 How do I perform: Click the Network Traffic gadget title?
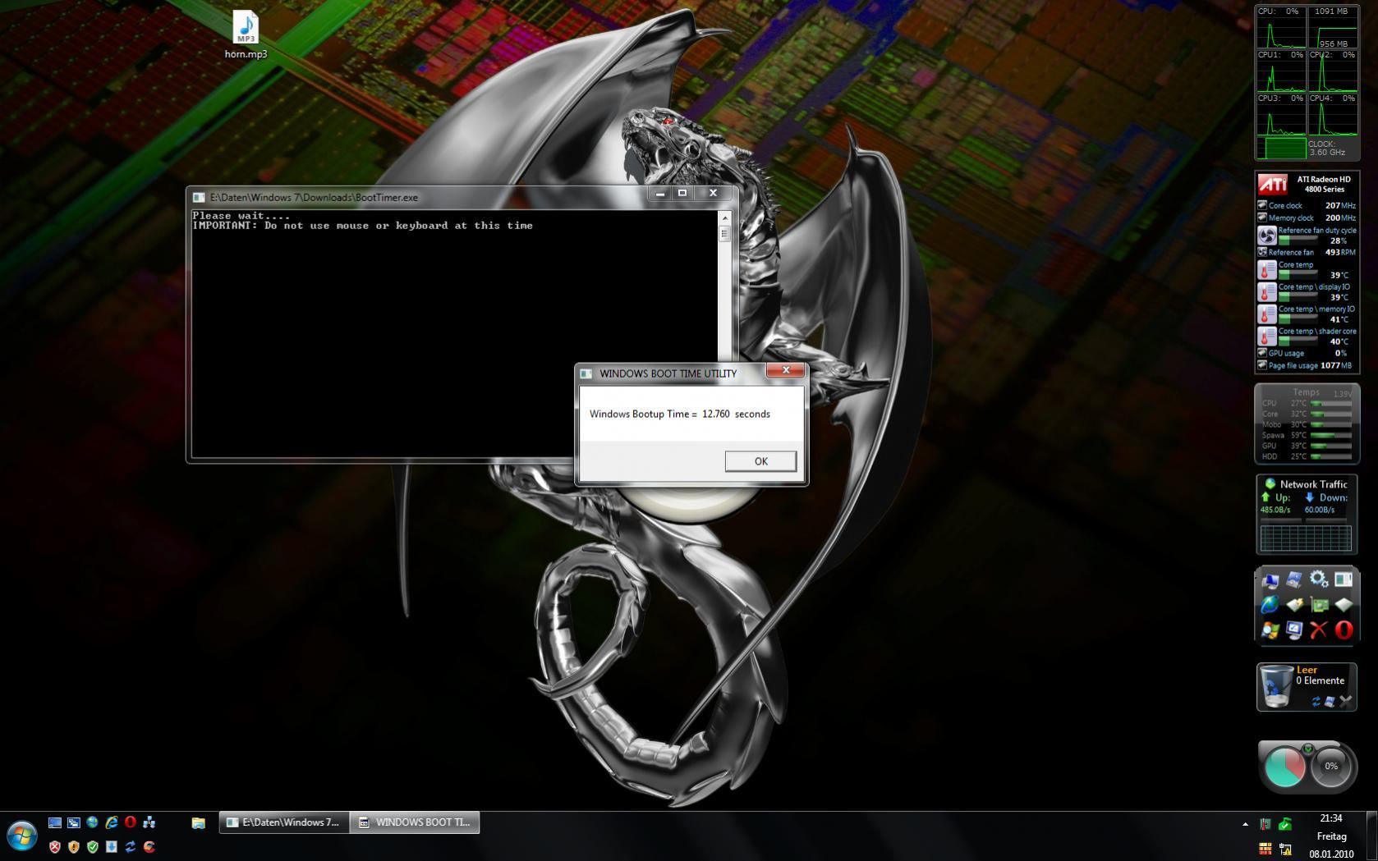(x=1313, y=484)
